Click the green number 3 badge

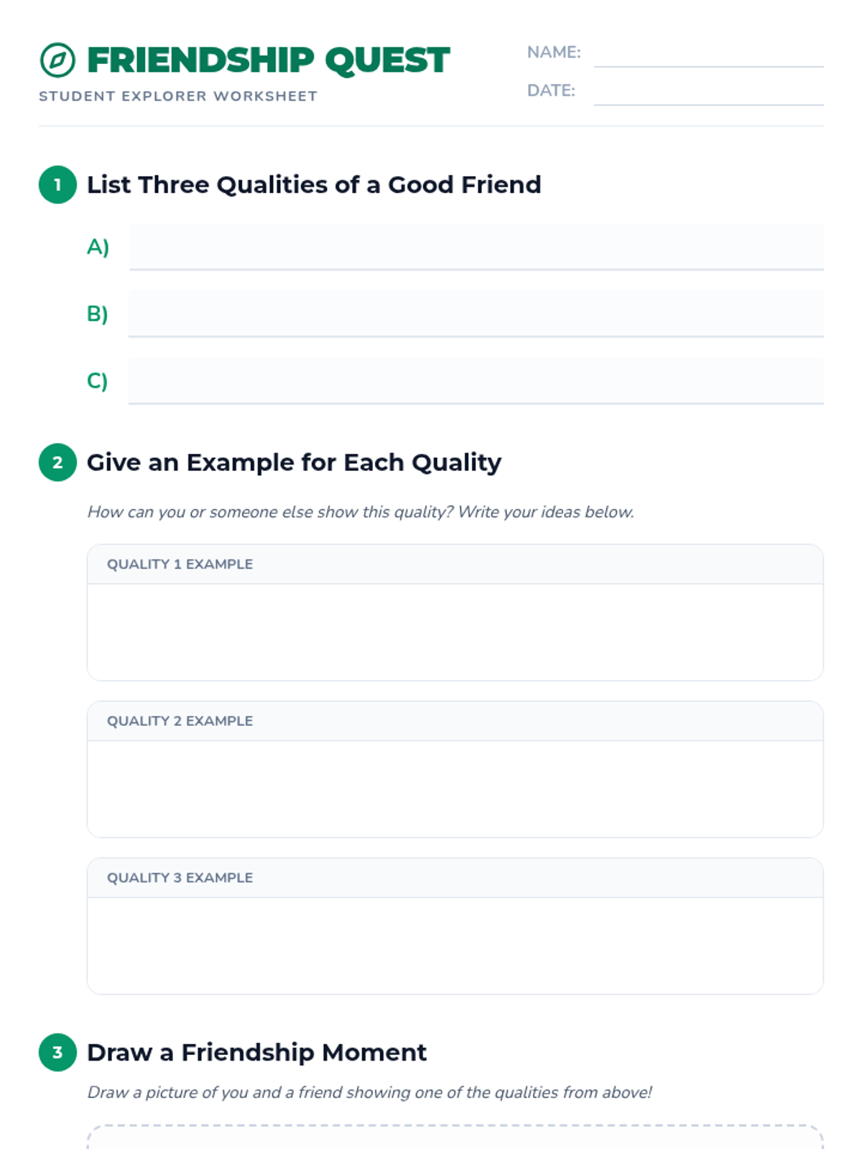pyautogui.click(x=57, y=1052)
